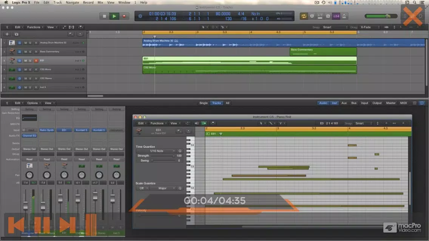Toggle power button on Analog Drum Machine track
Viewport: 429px width, 241px height.
(19, 43)
